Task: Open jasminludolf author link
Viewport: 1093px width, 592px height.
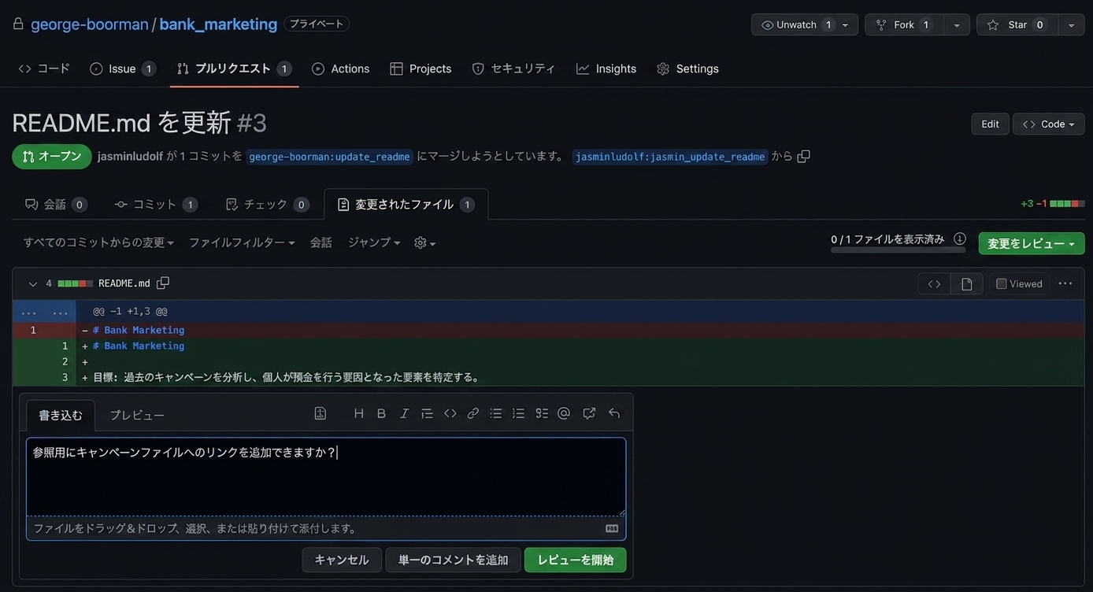Action: (130, 157)
